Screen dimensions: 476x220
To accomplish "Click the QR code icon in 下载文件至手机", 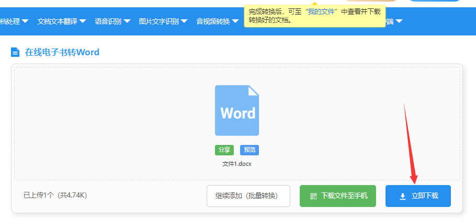I will [x=313, y=196].
